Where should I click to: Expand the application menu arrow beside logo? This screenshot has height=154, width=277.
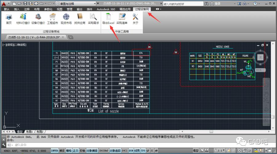(x=9, y=3)
